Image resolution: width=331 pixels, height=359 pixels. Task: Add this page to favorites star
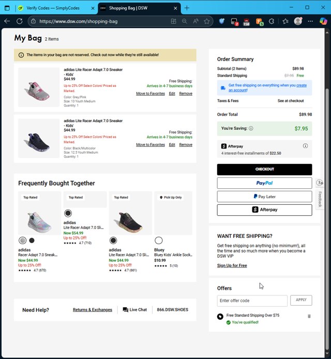pyautogui.click(x=207, y=21)
